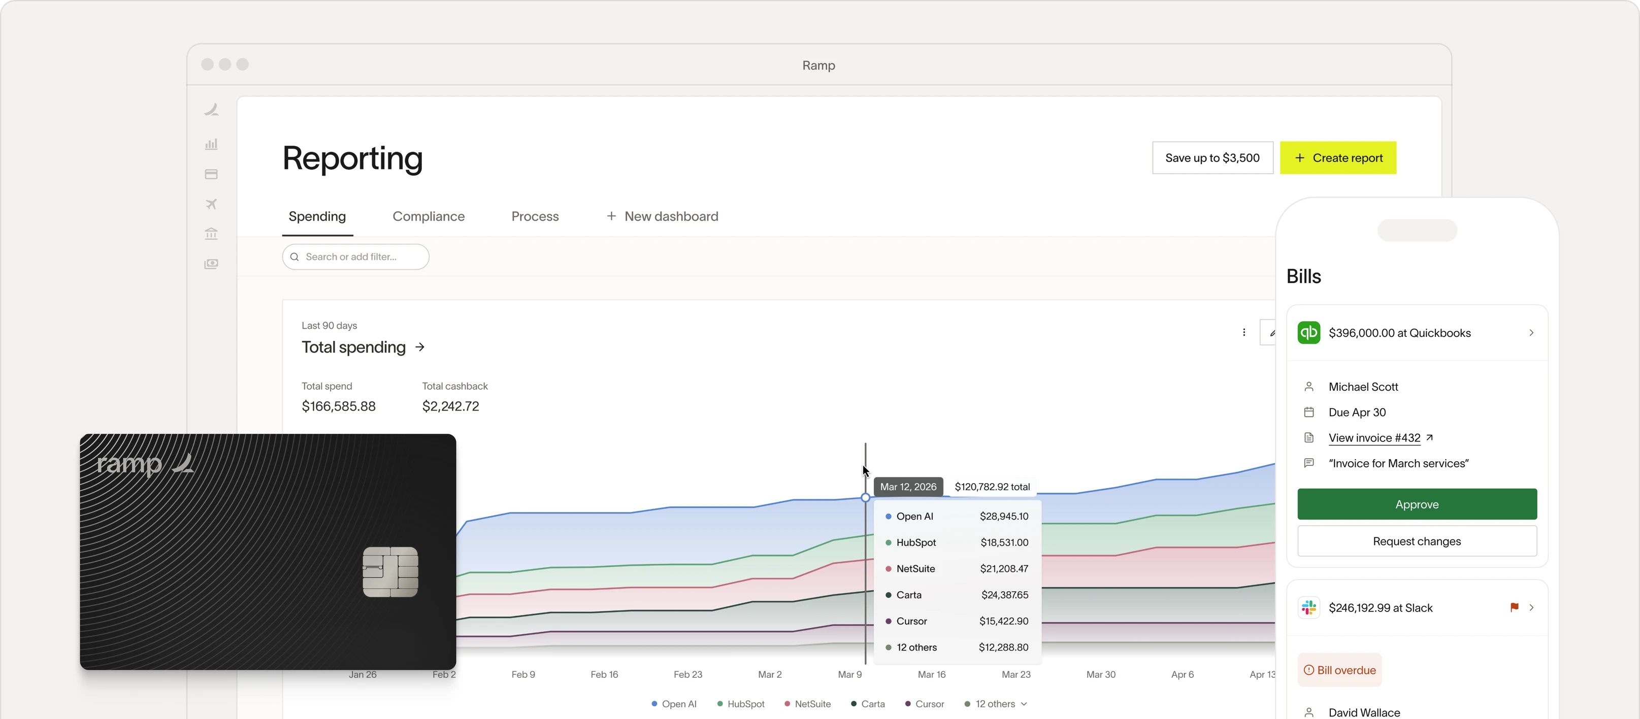Screen dimensions: 1640x719
Task: Click the Ramp card image
Action: tap(268, 552)
